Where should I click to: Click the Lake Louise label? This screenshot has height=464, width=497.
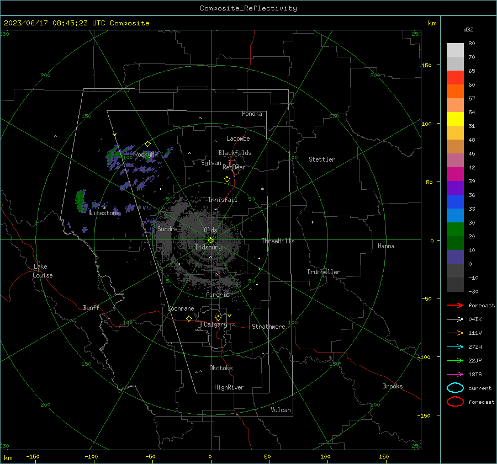point(43,271)
